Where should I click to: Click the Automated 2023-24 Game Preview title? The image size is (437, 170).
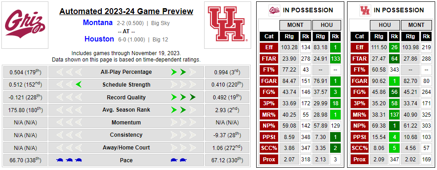click(126, 11)
